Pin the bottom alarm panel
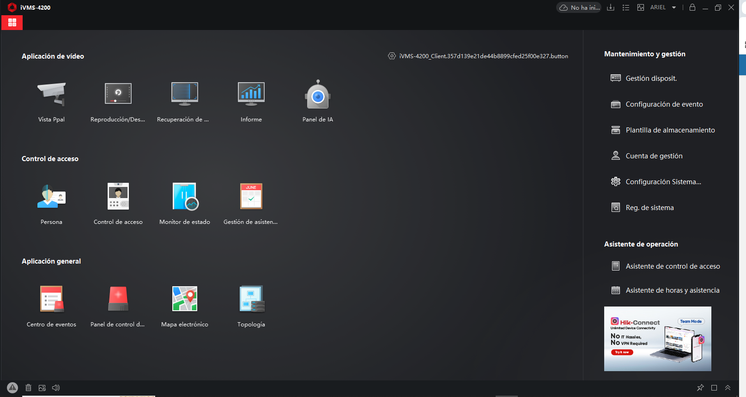746x397 pixels. [700, 388]
